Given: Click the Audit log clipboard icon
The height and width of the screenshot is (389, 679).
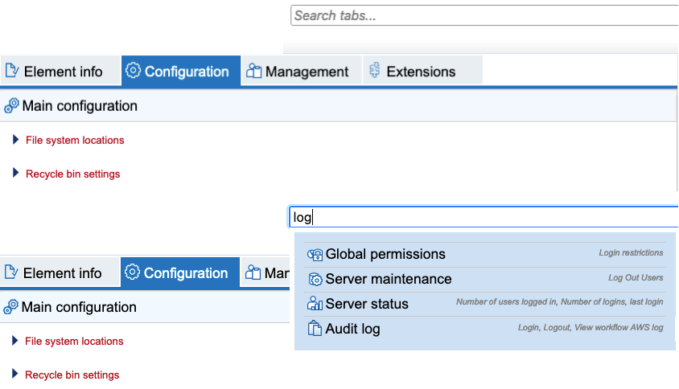Looking at the screenshot, I should (x=315, y=329).
